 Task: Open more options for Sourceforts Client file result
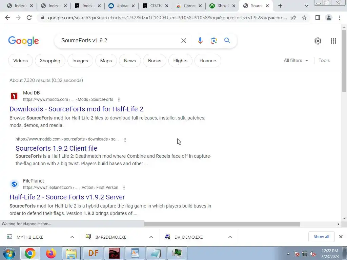125,140
